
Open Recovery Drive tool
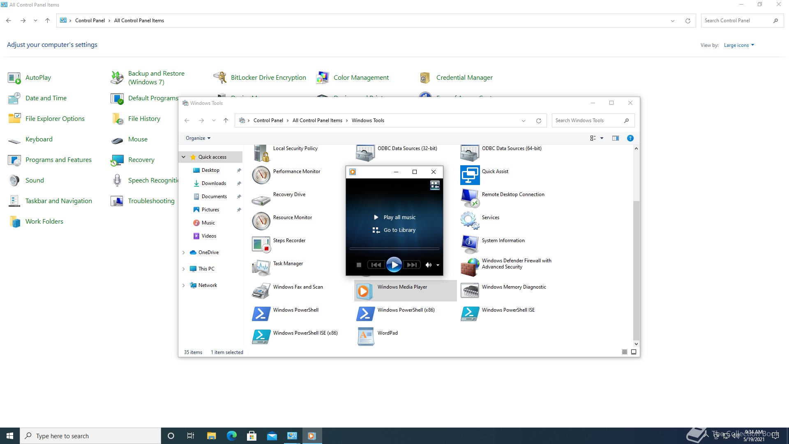tap(279, 198)
